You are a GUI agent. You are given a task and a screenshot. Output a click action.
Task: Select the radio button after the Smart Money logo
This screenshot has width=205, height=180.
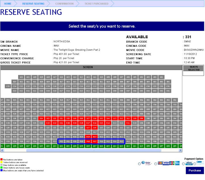[195, 164]
